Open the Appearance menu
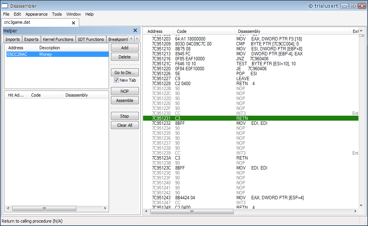368x226 pixels. (36, 14)
